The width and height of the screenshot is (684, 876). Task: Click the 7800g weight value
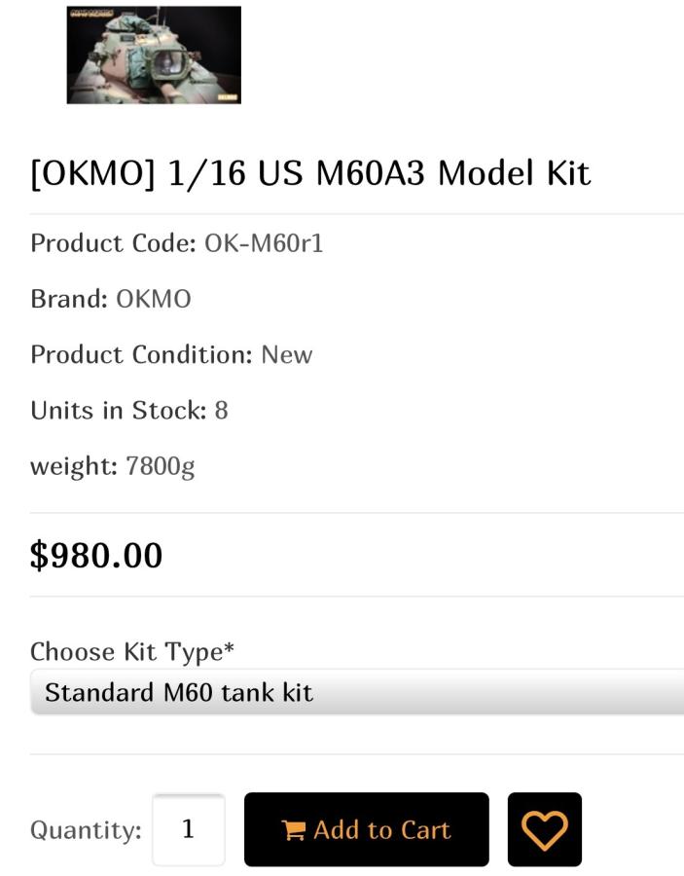click(x=160, y=466)
